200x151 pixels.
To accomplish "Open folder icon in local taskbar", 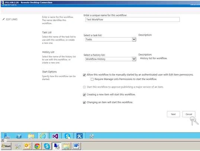I will coord(67,146).
